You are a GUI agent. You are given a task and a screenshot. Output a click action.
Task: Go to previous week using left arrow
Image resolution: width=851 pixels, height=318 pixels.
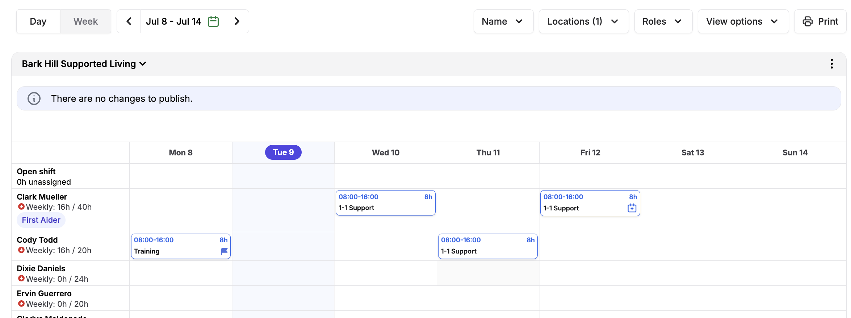pos(129,21)
